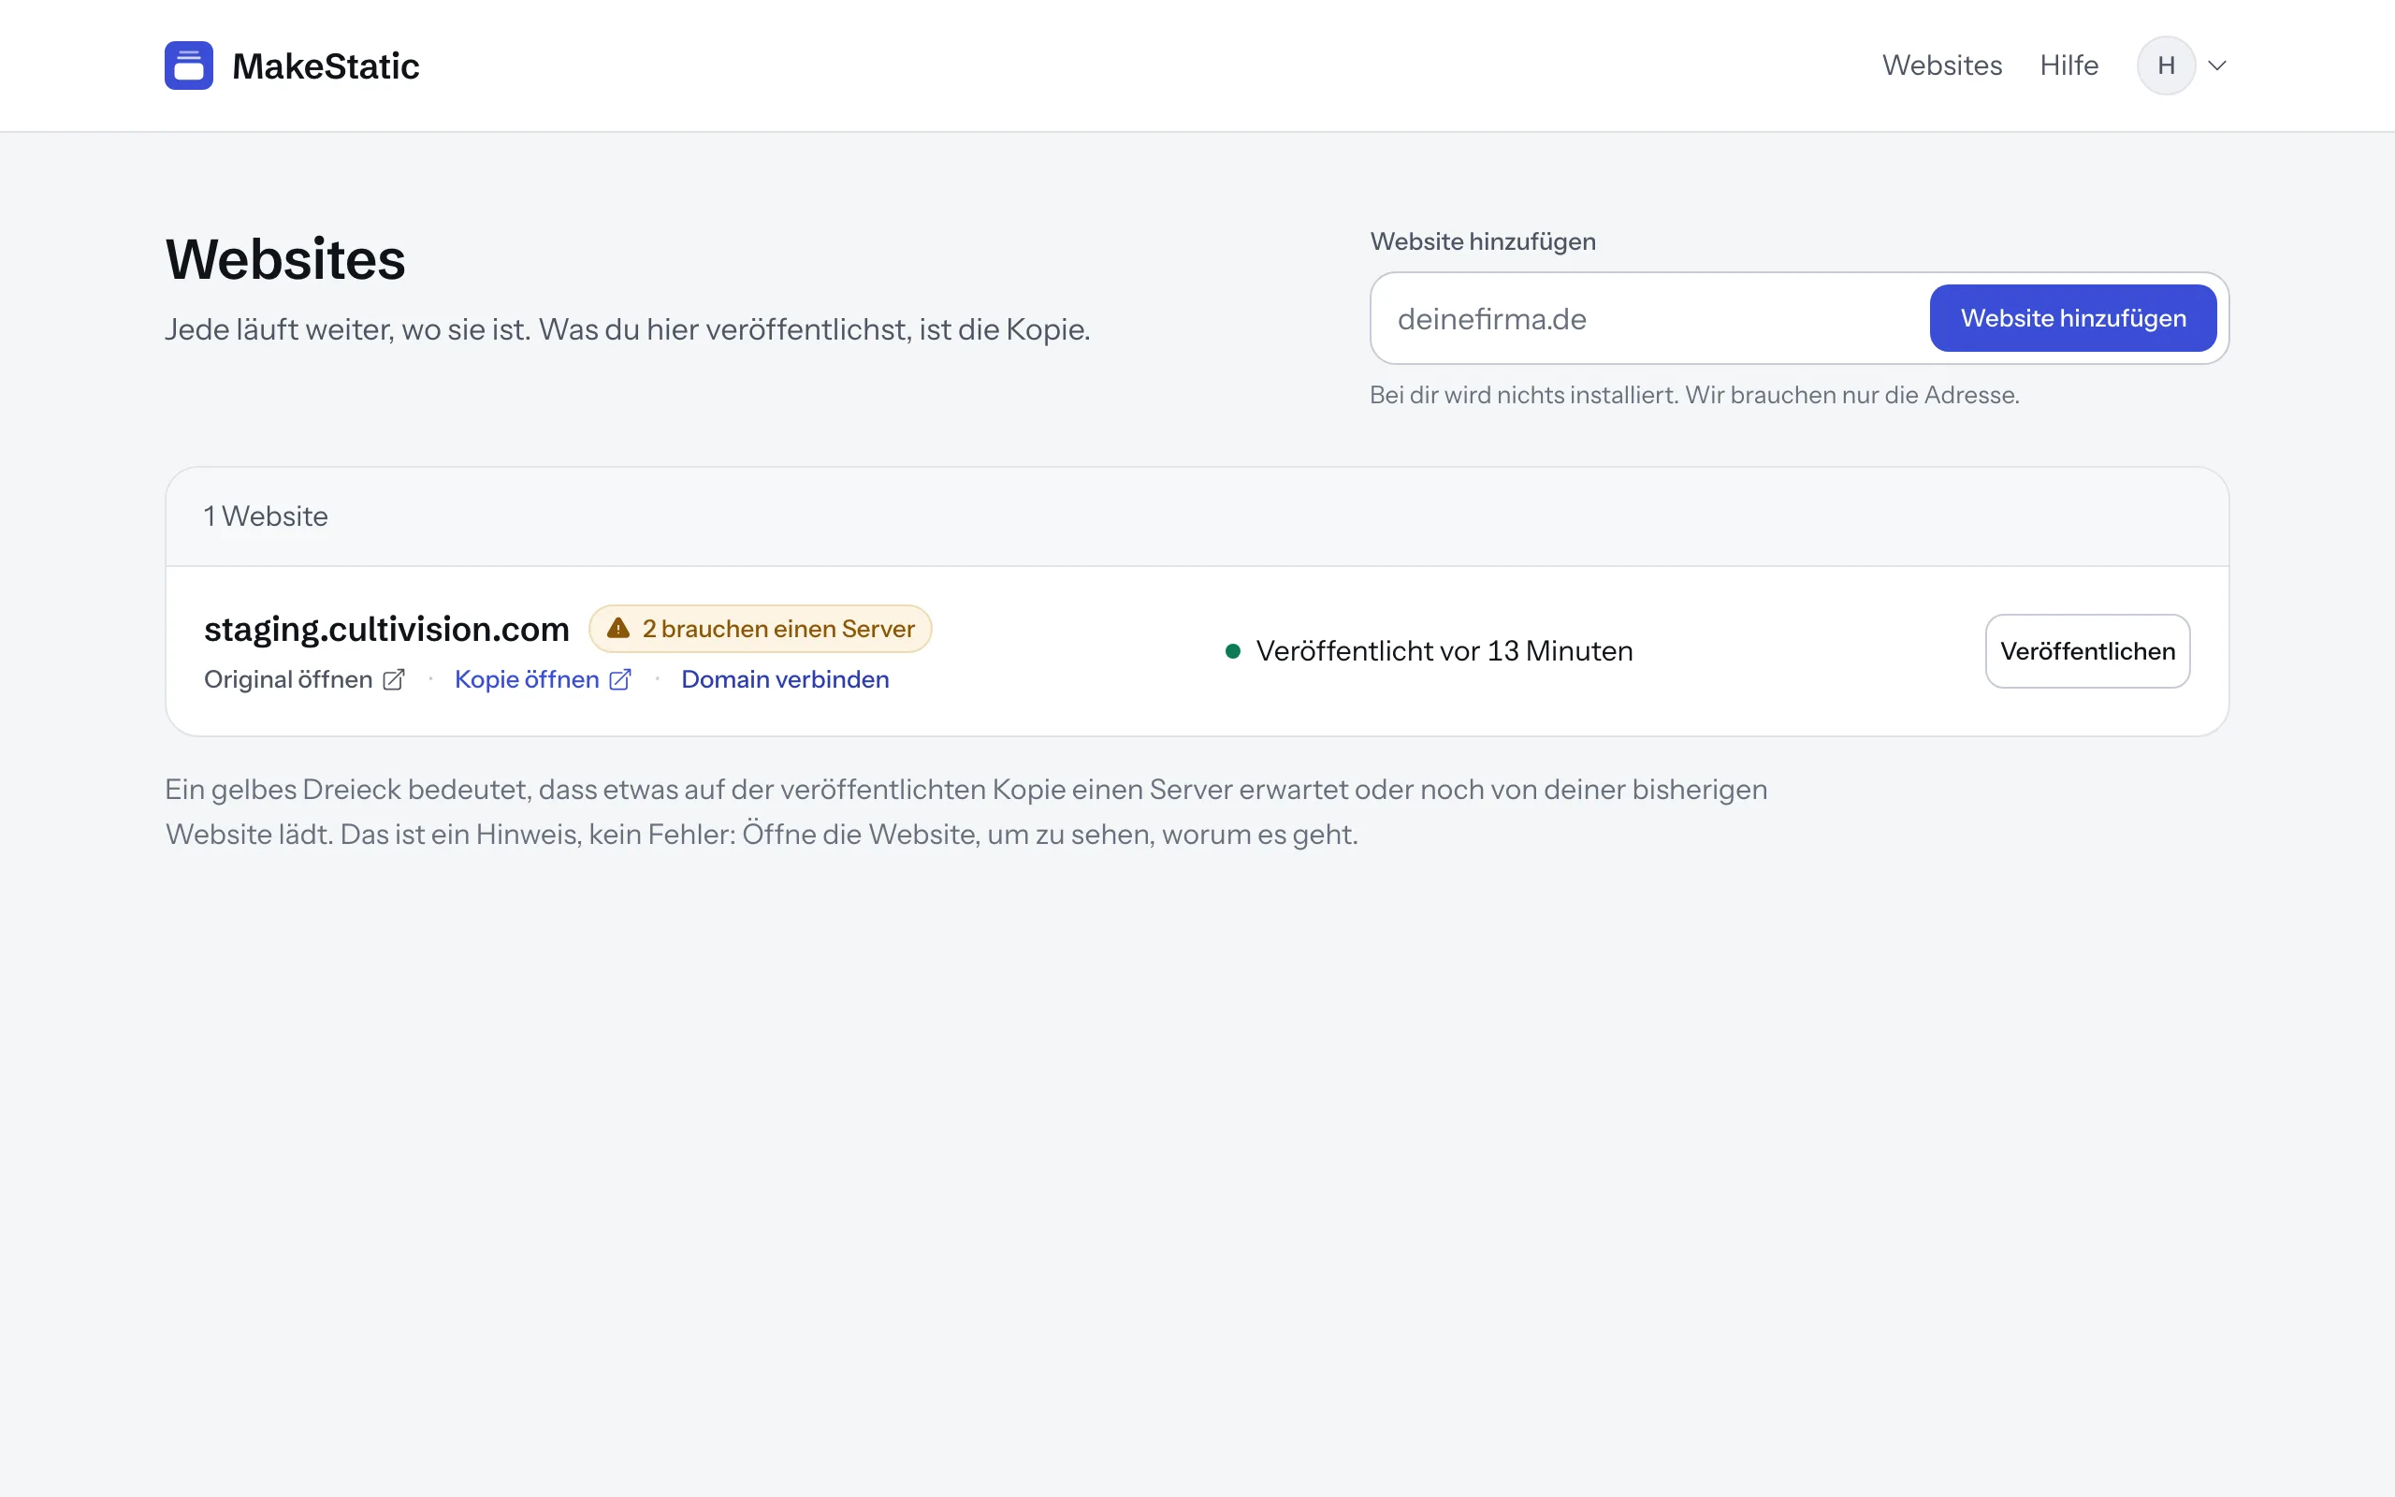
Task: Click the H user avatar
Action: (2166, 65)
